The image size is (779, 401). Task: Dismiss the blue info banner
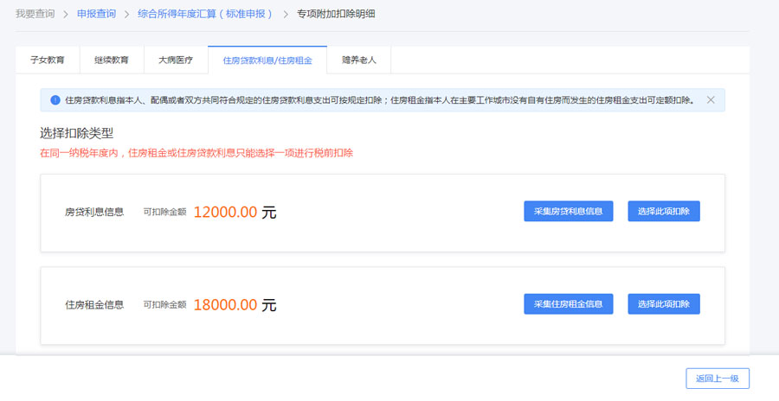coord(711,100)
